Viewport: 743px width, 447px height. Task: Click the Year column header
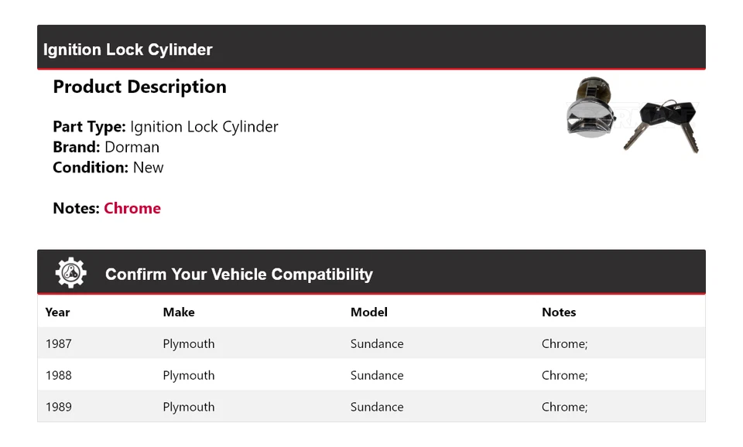[x=57, y=312]
